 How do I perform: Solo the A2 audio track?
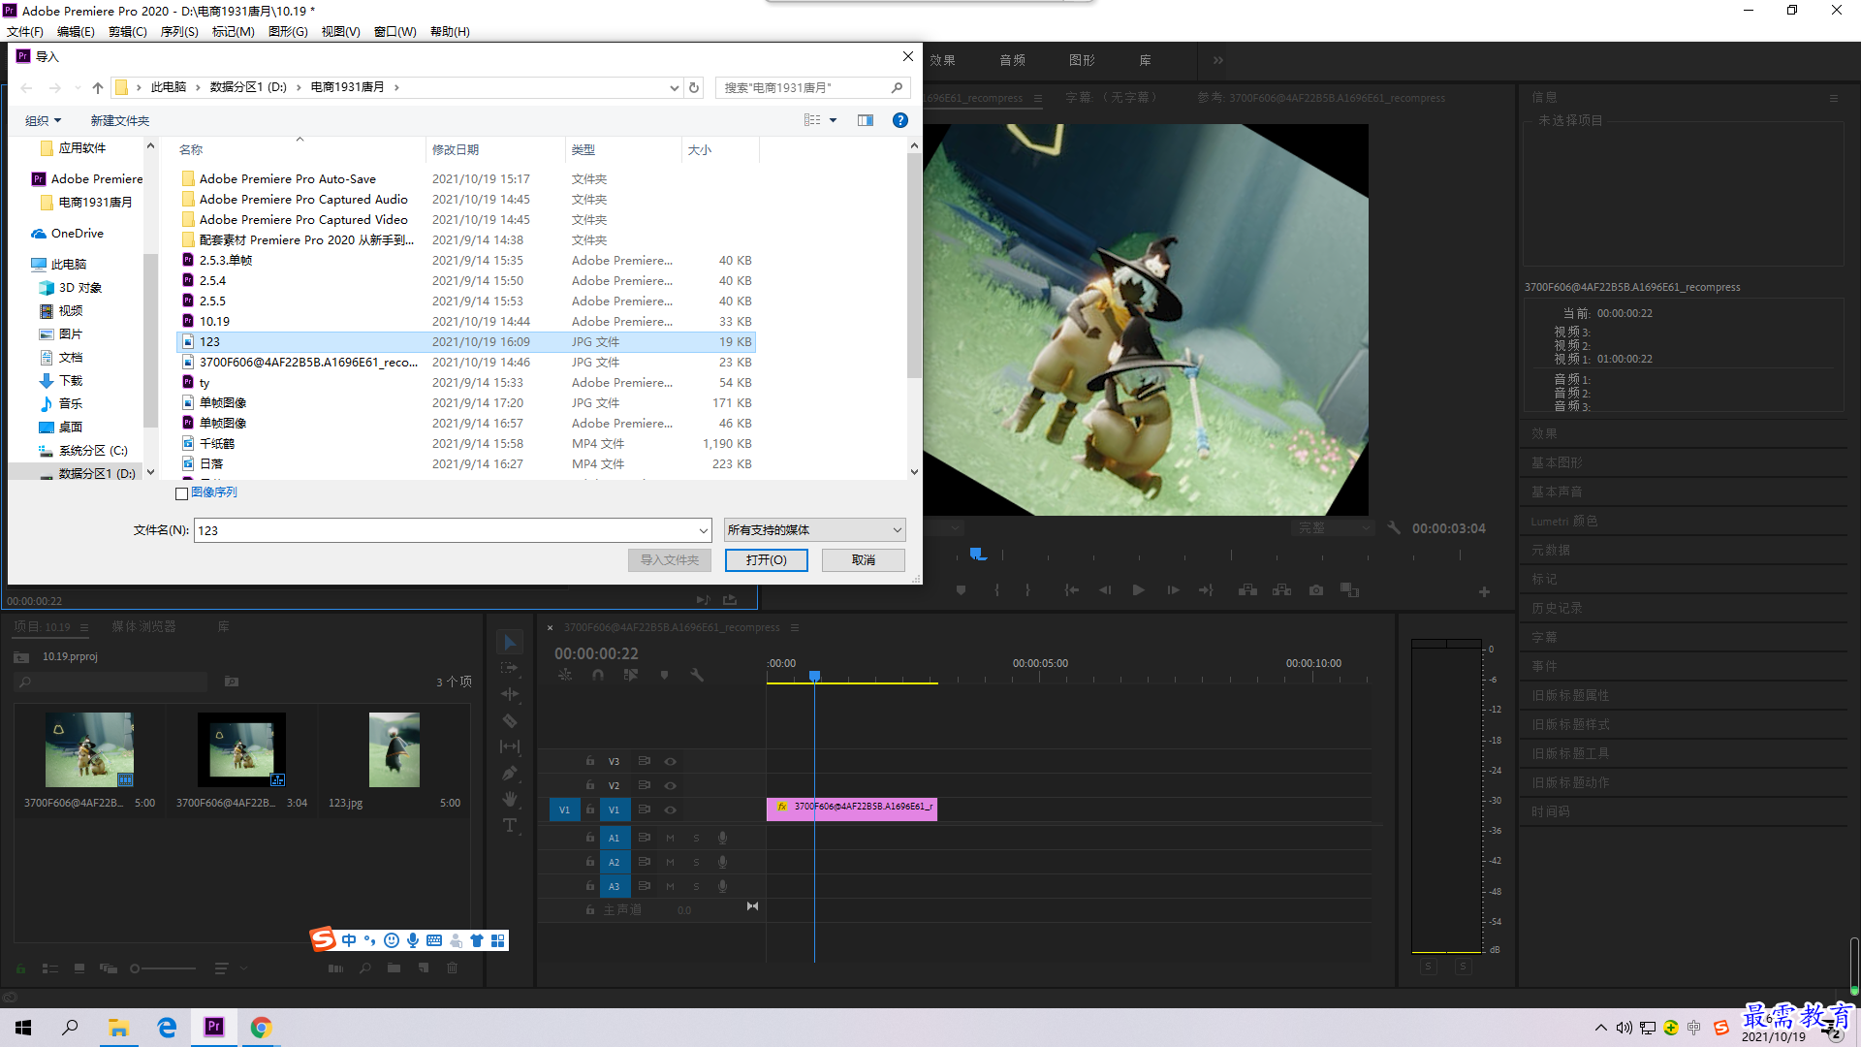[x=696, y=862]
